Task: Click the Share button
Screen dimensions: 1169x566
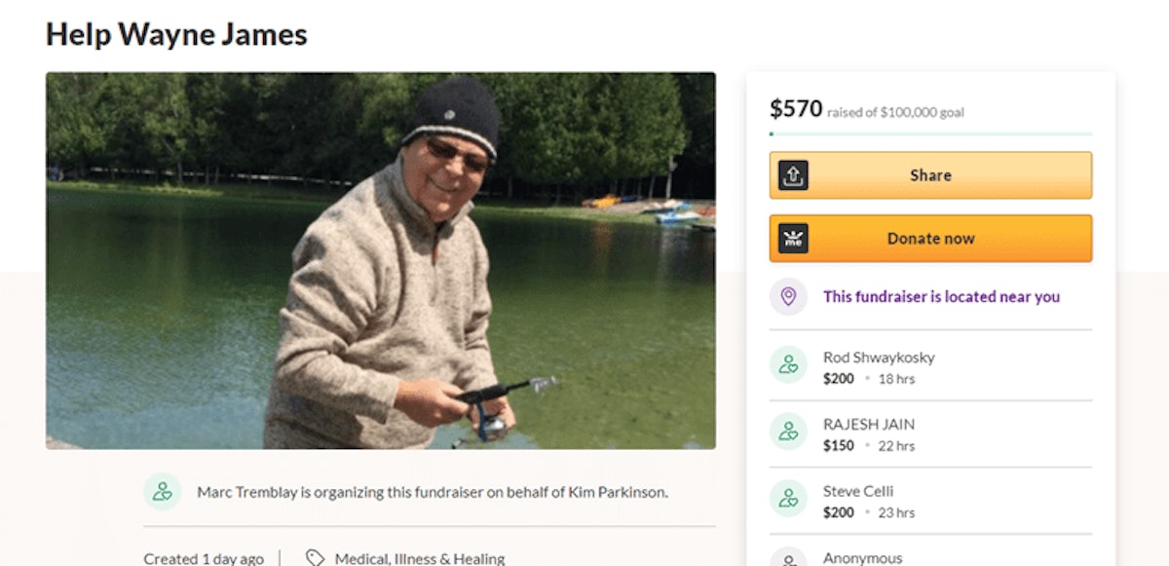Action: pos(929,174)
